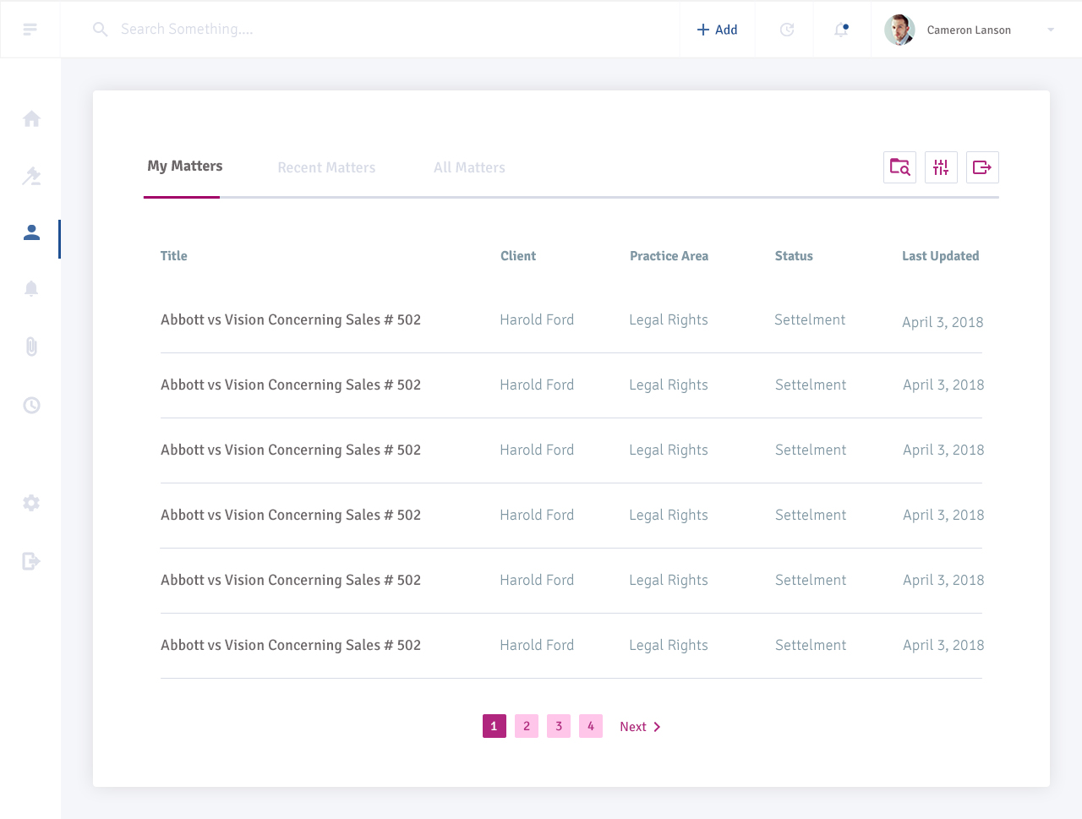1082x819 pixels.
Task: Click the logout icon at sidebar bottom
Action: pyautogui.click(x=30, y=561)
